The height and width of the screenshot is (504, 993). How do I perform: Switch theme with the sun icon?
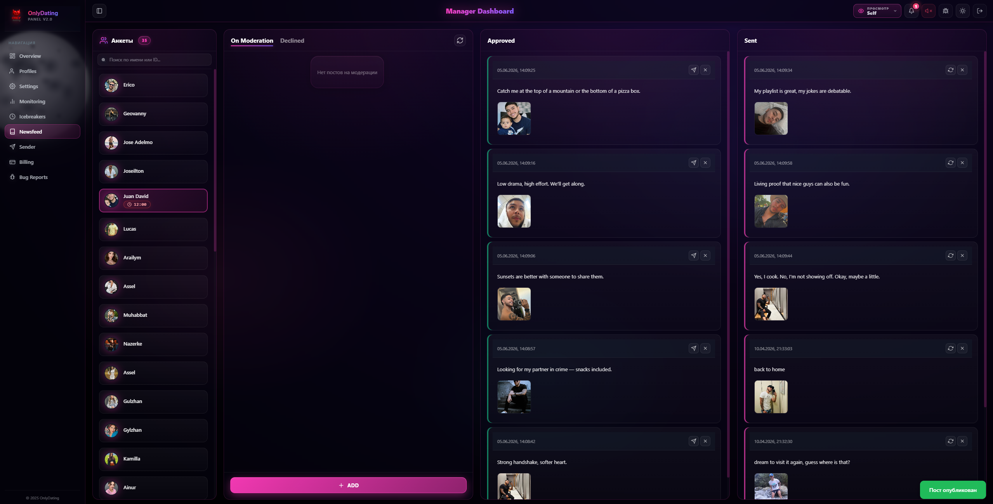962,11
